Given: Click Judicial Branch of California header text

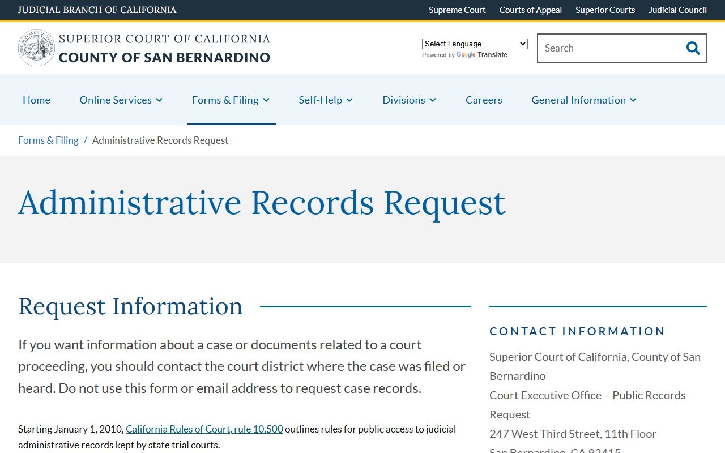Looking at the screenshot, I should pos(97,10).
